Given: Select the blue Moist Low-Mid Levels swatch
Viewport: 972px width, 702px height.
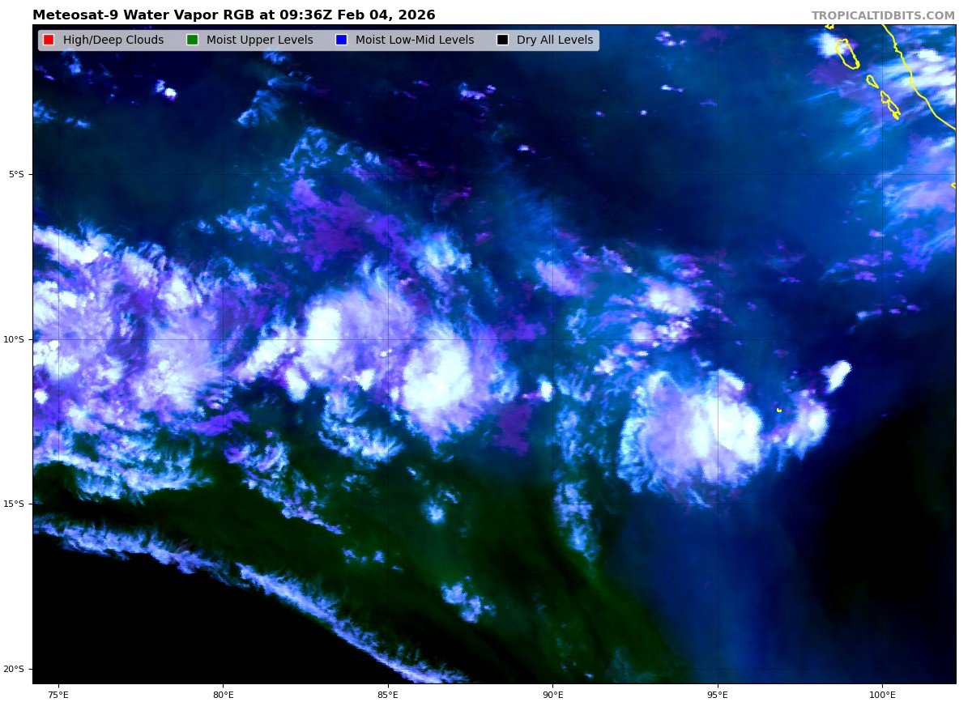Looking at the screenshot, I should coord(341,40).
